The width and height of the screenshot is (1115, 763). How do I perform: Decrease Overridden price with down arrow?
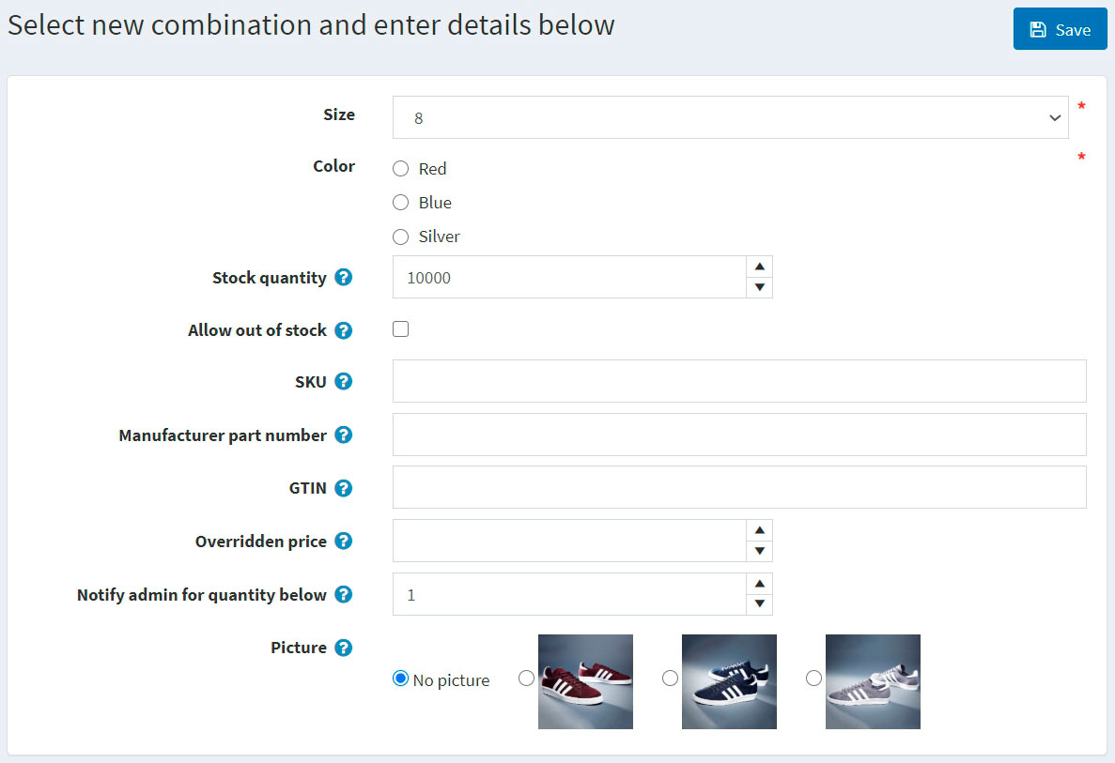point(759,552)
